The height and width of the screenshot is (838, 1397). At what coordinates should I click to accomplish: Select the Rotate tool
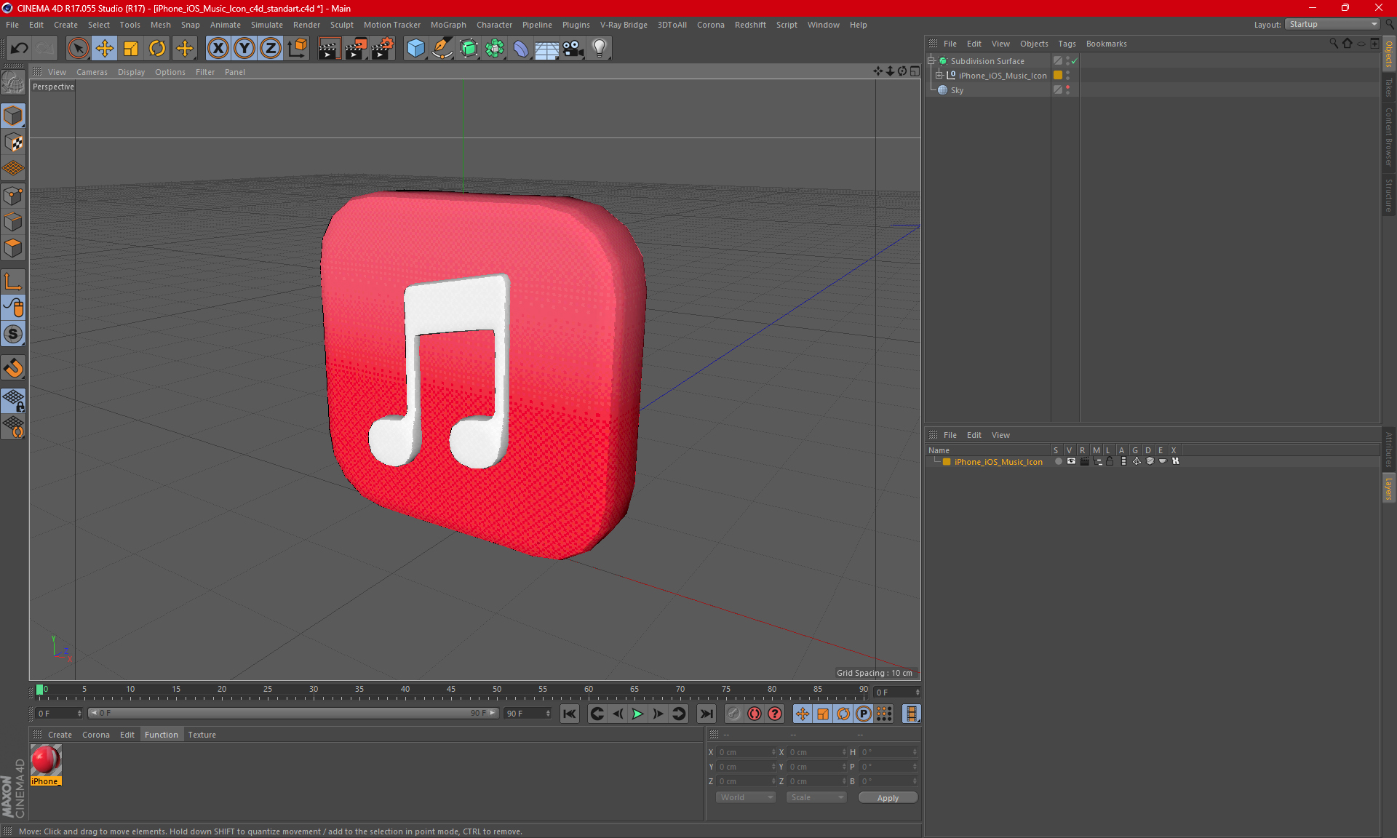[x=157, y=49]
